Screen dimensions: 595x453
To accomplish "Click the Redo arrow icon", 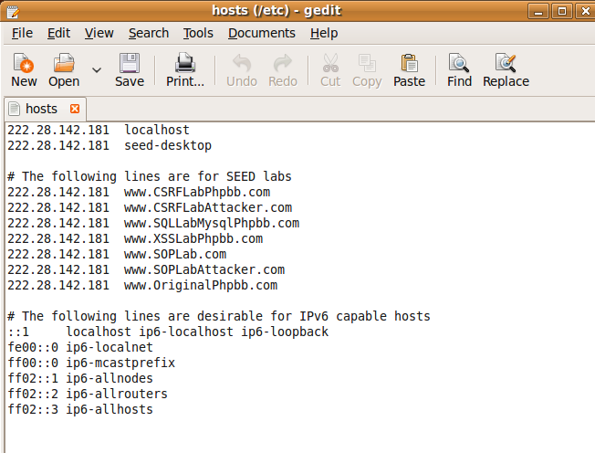I will tap(283, 63).
